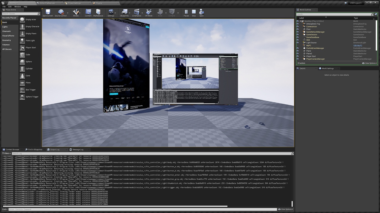Toggle PlayerCameraManager visibility eye
Screen dimensions: 380x213
(298, 59)
